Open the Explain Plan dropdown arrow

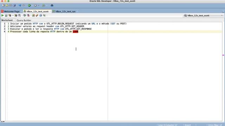(x=13, y=15)
